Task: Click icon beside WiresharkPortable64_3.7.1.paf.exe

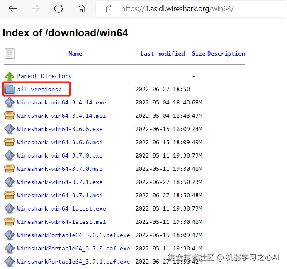Action: 10,262
